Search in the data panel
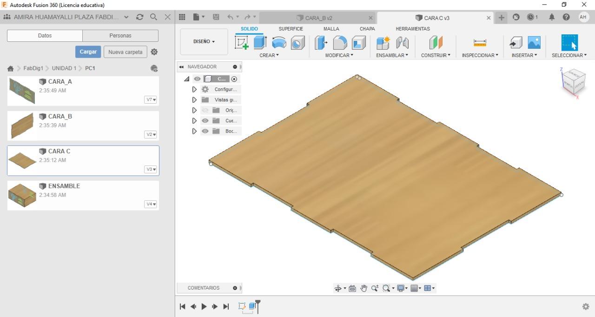This screenshot has height=317, width=595. [x=153, y=17]
